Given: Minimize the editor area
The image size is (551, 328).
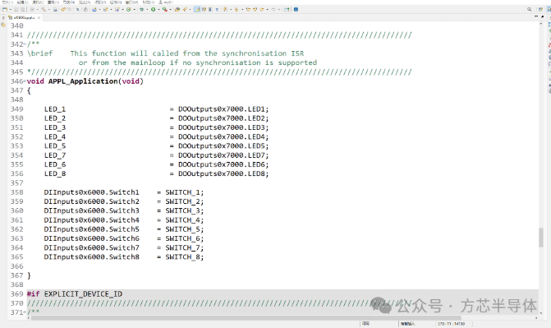Looking at the screenshot, I should coord(536,16).
